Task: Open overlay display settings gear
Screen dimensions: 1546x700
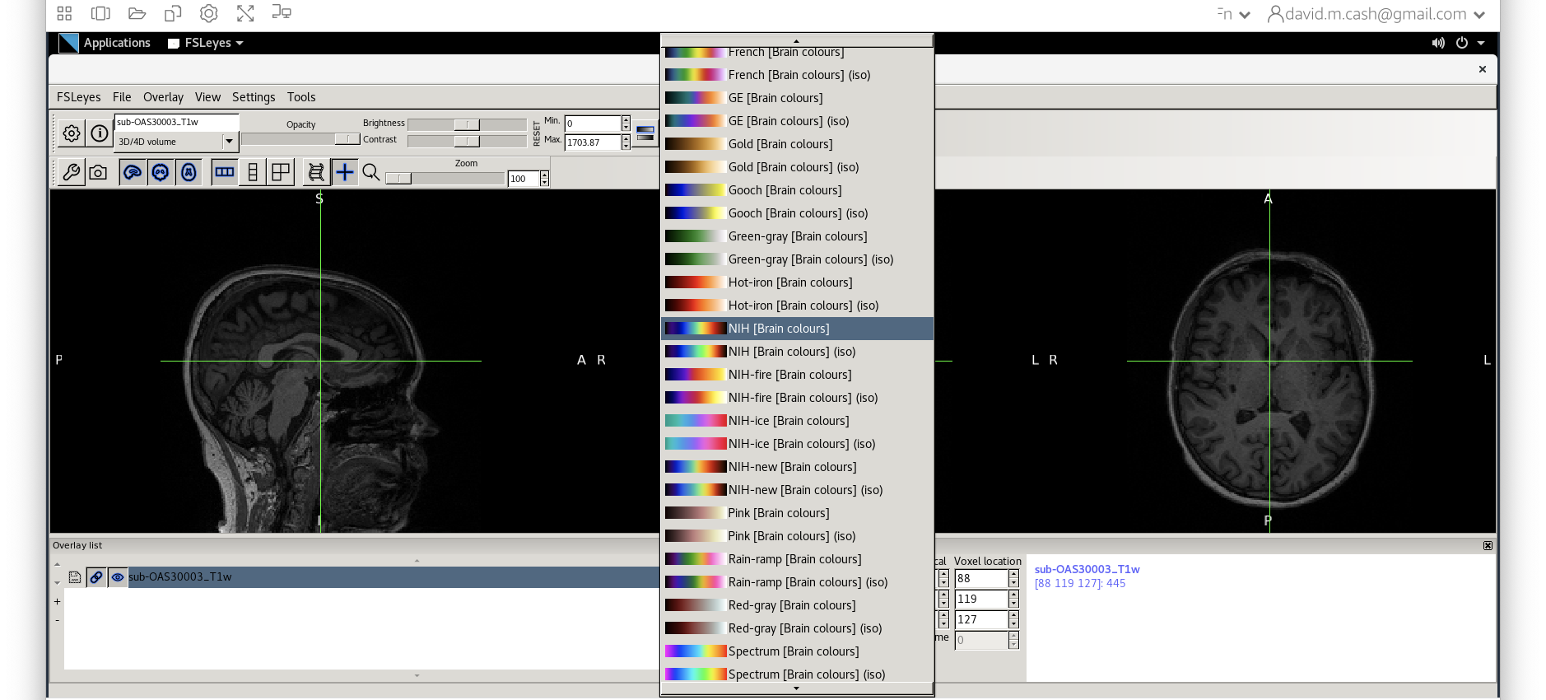Action: pos(72,133)
